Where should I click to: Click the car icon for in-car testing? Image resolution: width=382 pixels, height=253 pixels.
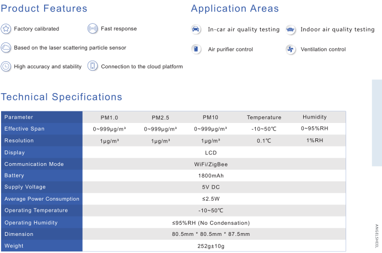196,29
